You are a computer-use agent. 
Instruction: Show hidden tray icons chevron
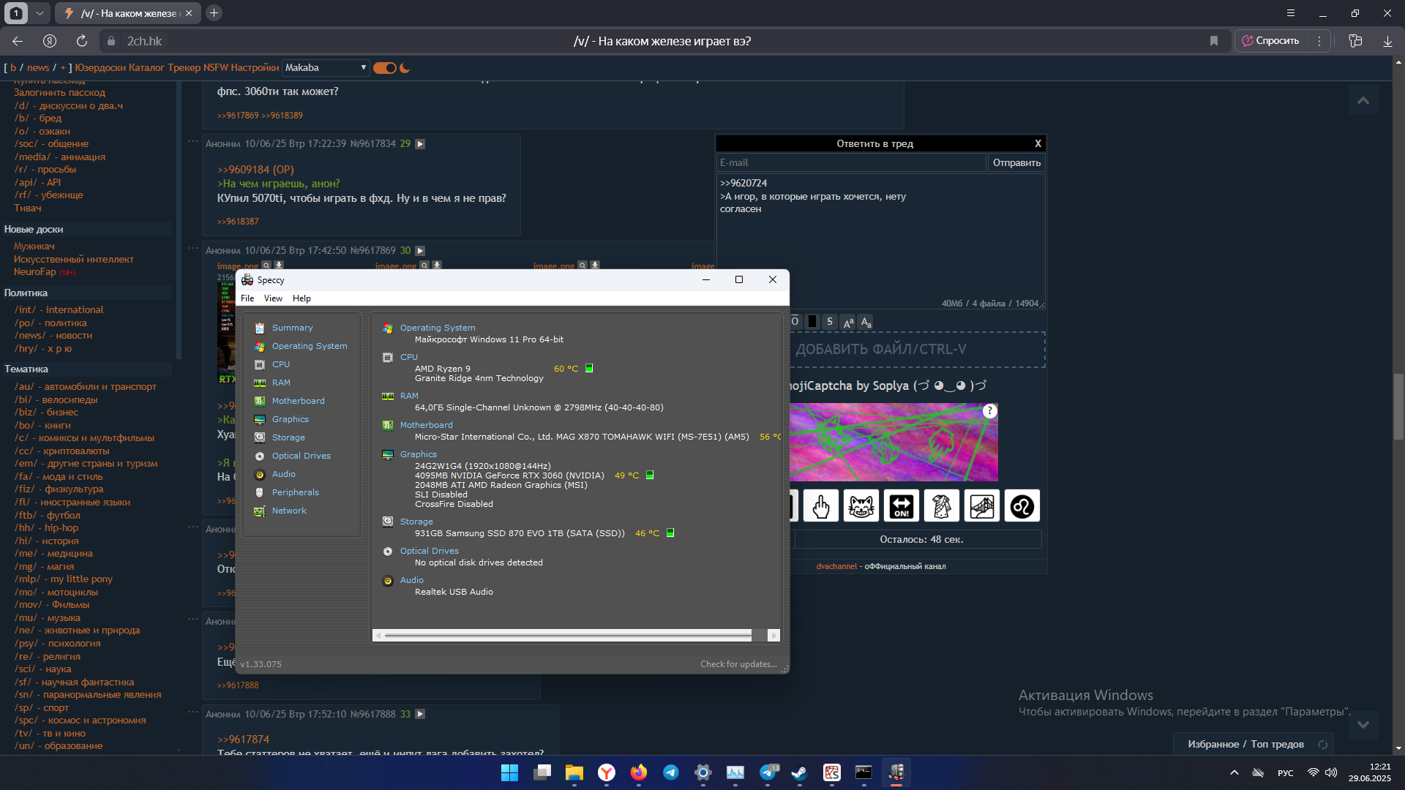point(1234,772)
